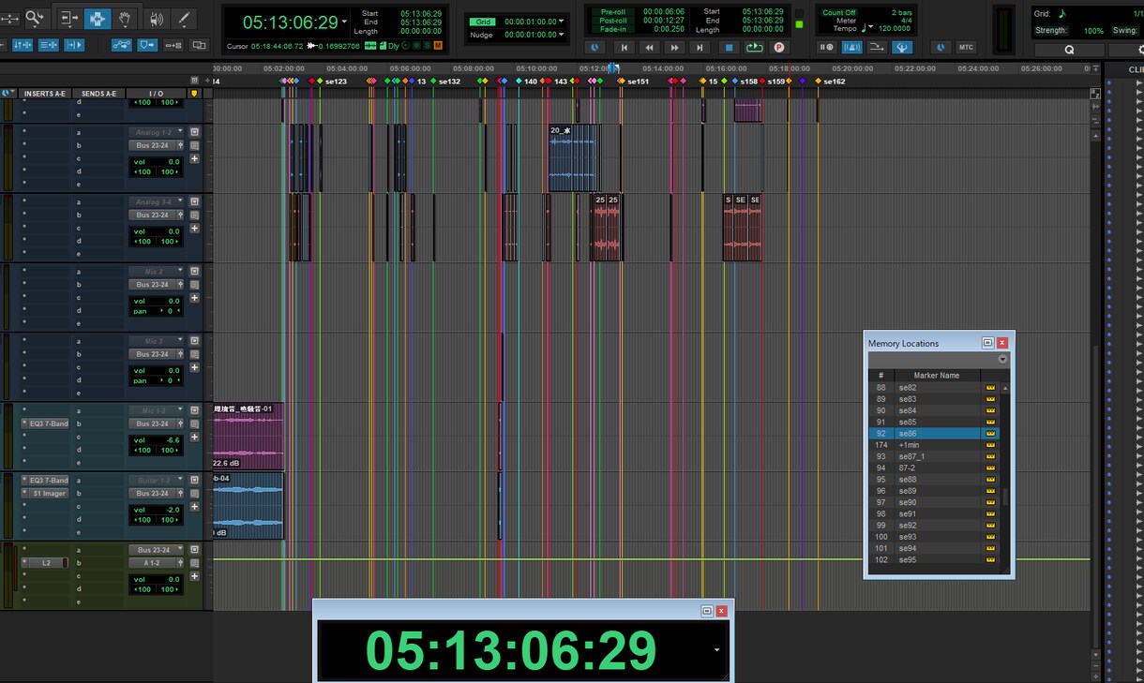Pick the Scrubber speaker tool
The image size is (1144, 683).
[x=156, y=18]
